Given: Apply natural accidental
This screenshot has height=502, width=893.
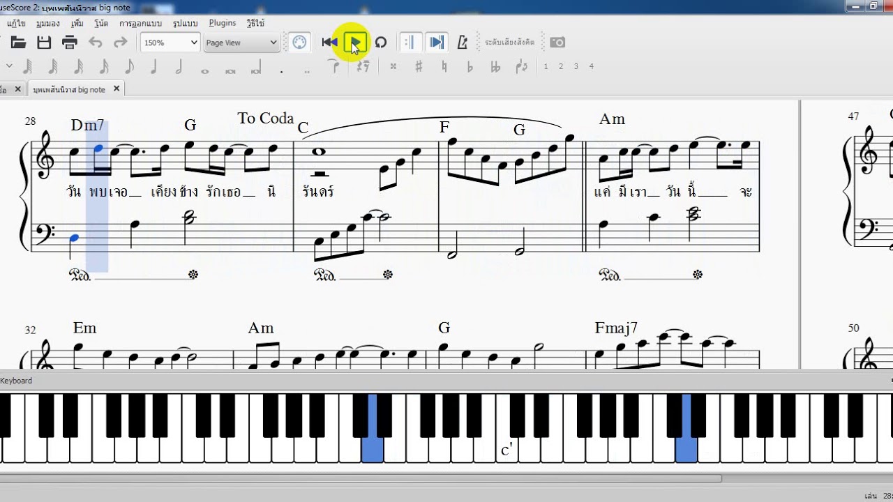Looking at the screenshot, I should click(x=444, y=66).
